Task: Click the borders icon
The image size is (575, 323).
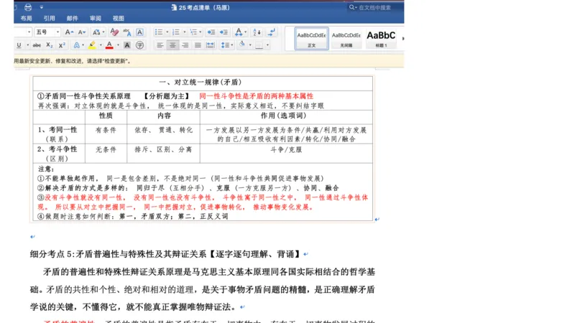Action: coord(259,45)
